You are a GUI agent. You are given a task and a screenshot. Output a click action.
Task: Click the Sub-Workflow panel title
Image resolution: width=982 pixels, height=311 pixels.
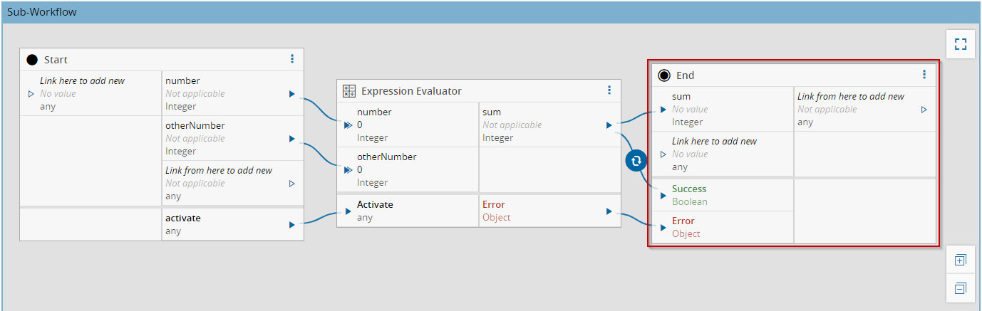tap(42, 12)
